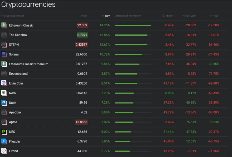This screenshot has width=232, height=157.
Task: Click the Dash coin icon
Action: [x=4, y=102]
